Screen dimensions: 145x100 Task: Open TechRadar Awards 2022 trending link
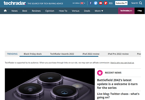pyautogui.click(x=62, y=54)
